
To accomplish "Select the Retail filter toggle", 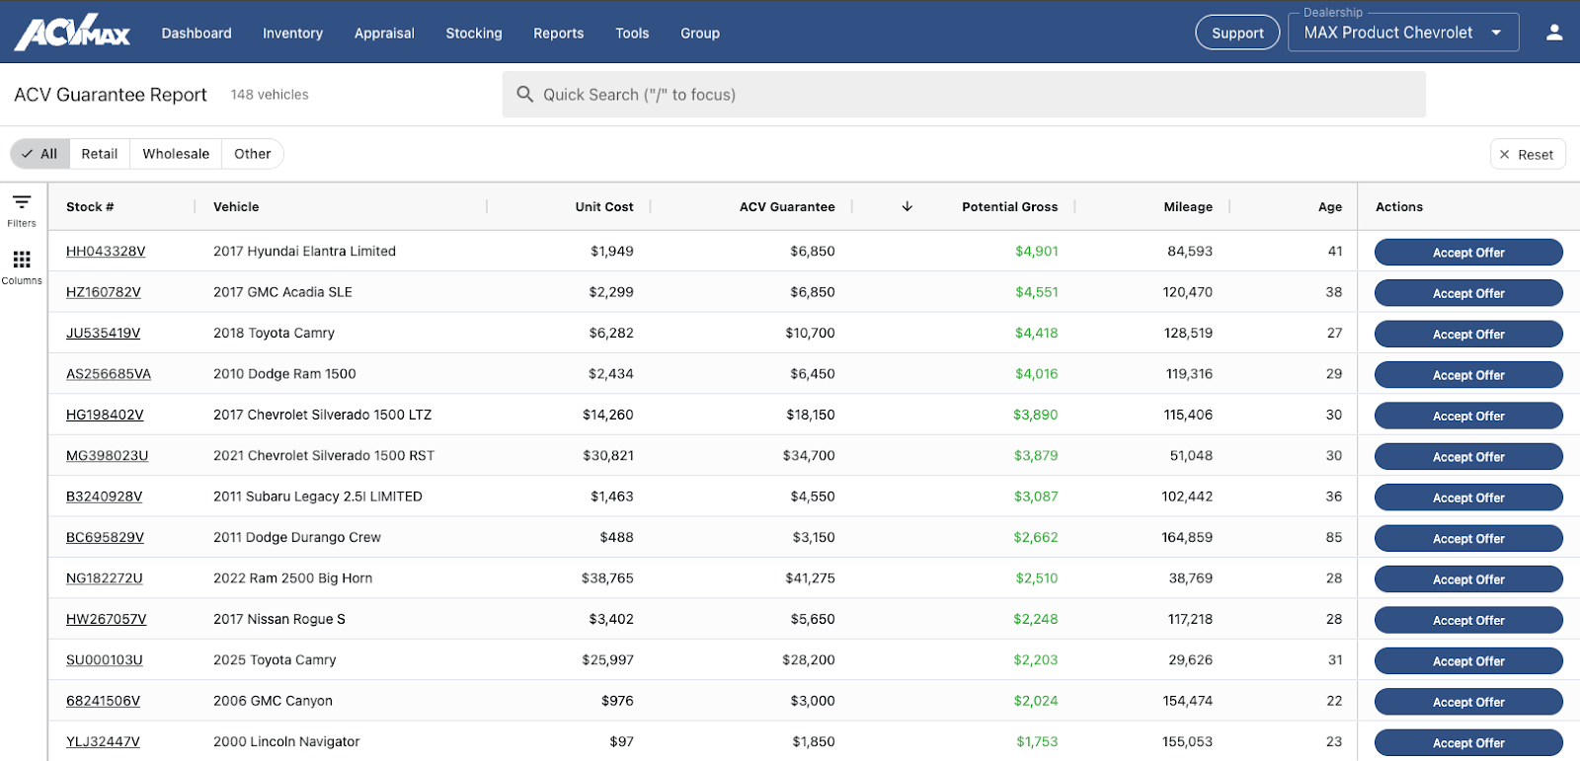I will click(x=100, y=154).
